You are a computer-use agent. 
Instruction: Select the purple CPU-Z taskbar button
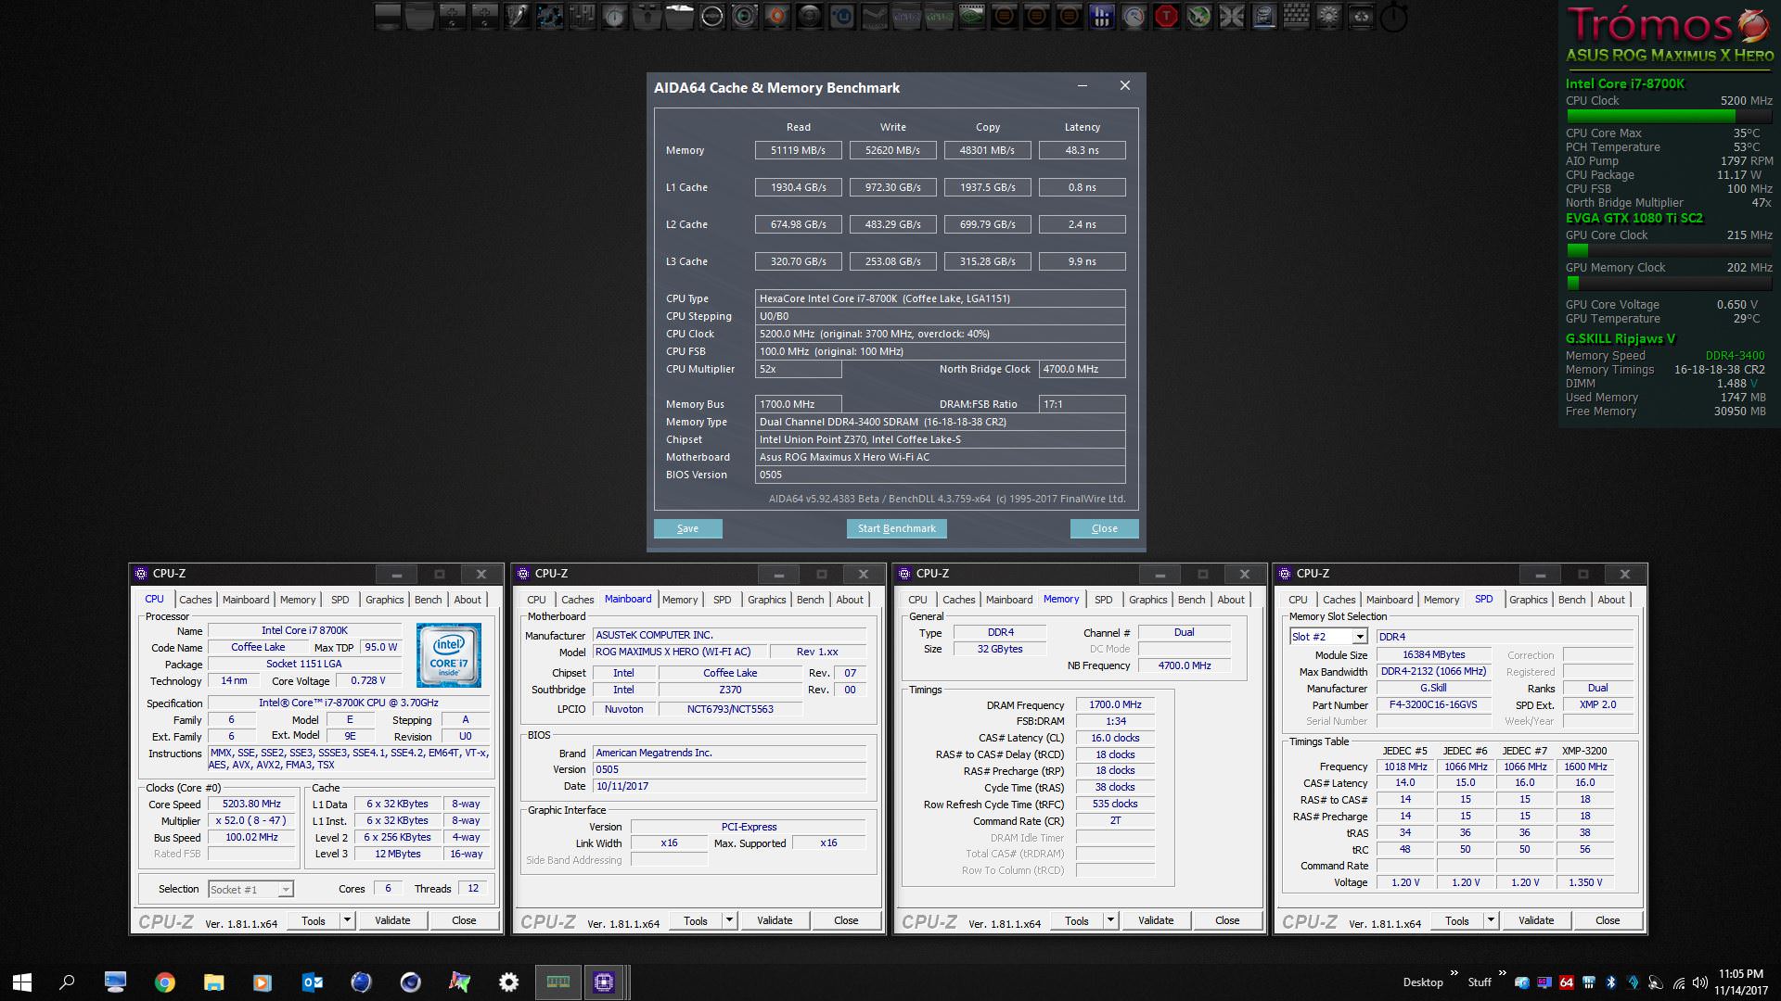click(x=604, y=982)
